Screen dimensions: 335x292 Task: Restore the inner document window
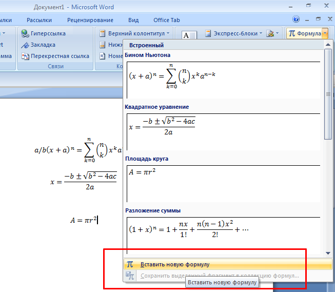(x=319, y=19)
